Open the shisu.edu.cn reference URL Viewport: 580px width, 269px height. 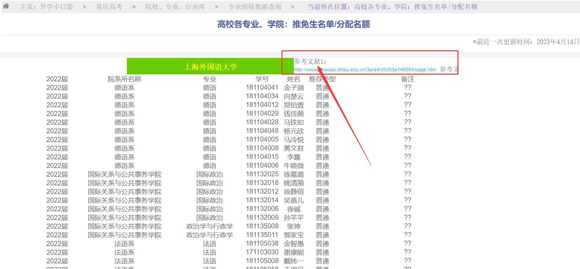365,70
